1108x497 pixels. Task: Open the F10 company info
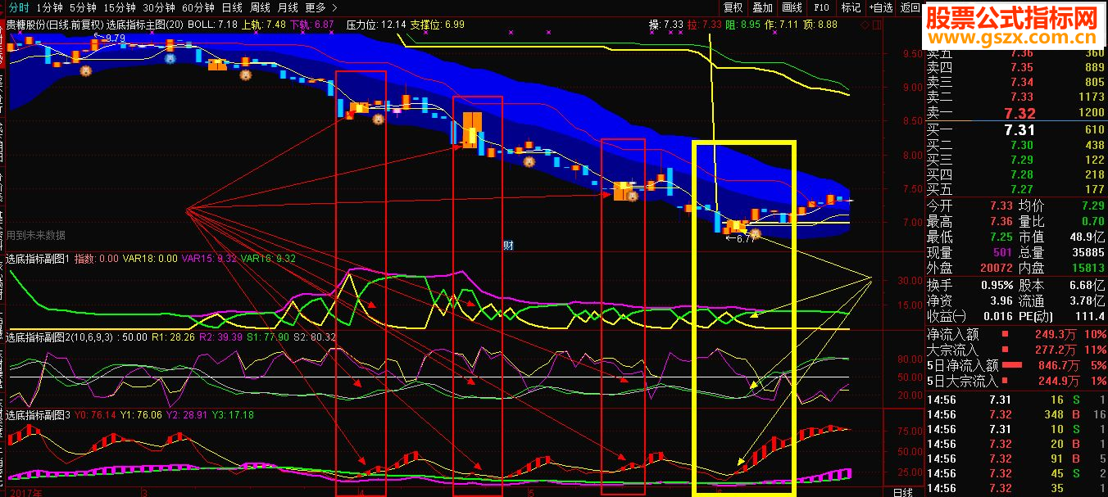(821, 7)
